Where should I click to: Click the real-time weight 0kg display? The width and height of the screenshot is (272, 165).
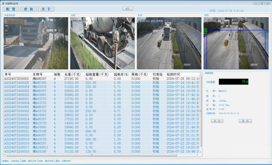pyautogui.click(x=234, y=81)
